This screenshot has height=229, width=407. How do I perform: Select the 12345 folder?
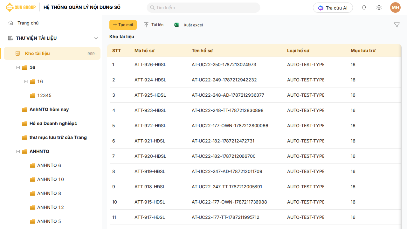[44, 95]
